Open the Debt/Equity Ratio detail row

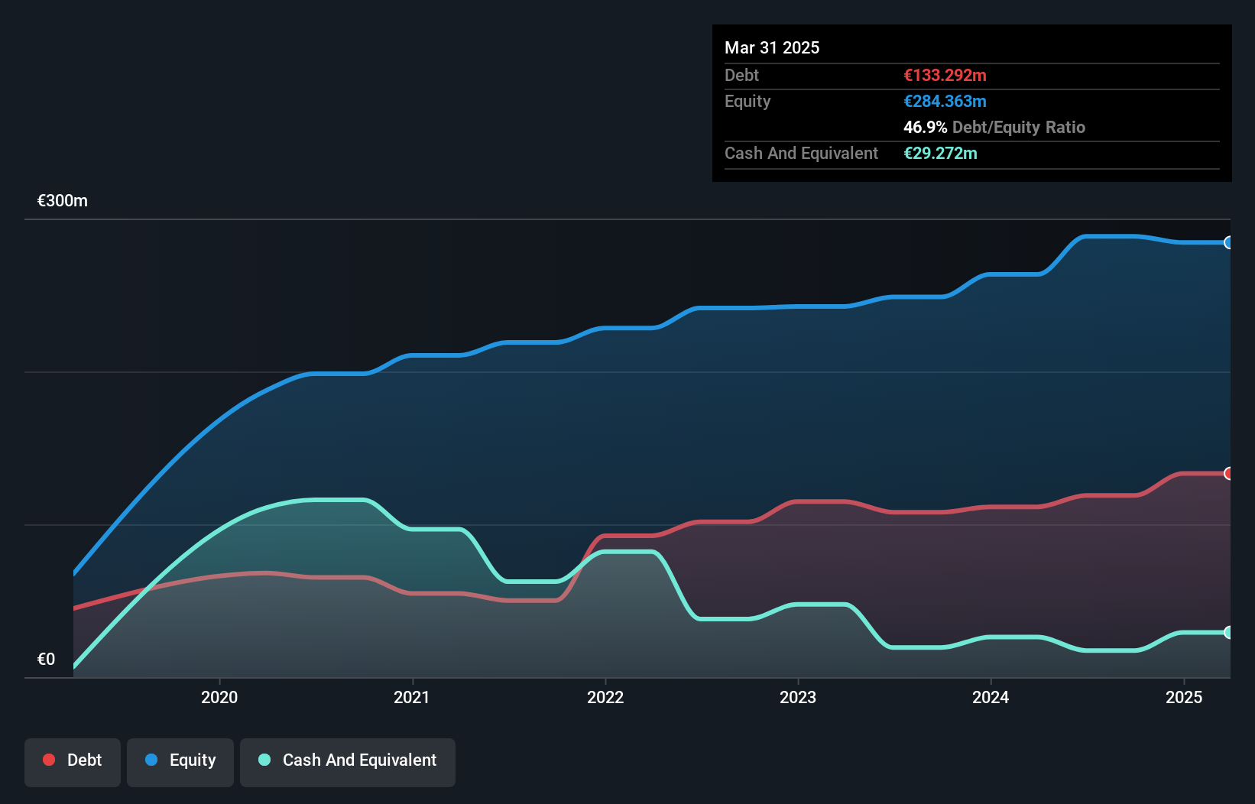coord(994,128)
